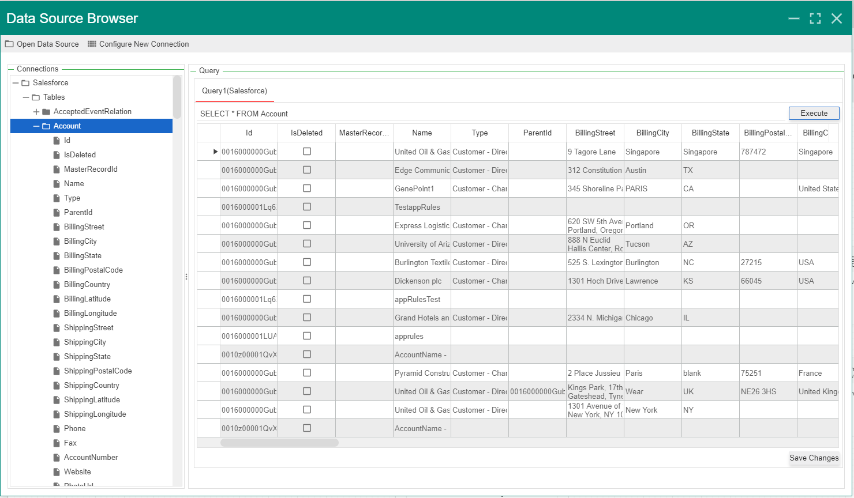Viewport: 854px width, 498px height.
Task: Click the file icon beside Name field
Action: click(x=57, y=184)
